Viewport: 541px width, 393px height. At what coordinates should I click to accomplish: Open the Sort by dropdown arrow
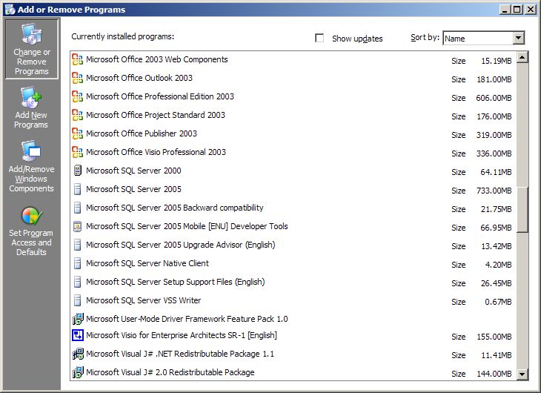click(518, 38)
